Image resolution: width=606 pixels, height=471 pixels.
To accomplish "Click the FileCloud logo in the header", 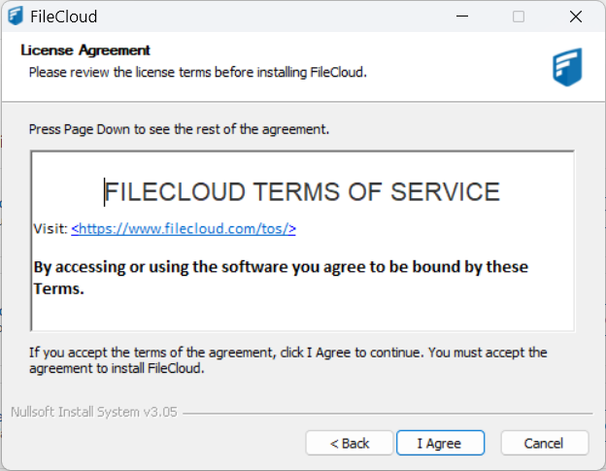I will click(x=567, y=65).
